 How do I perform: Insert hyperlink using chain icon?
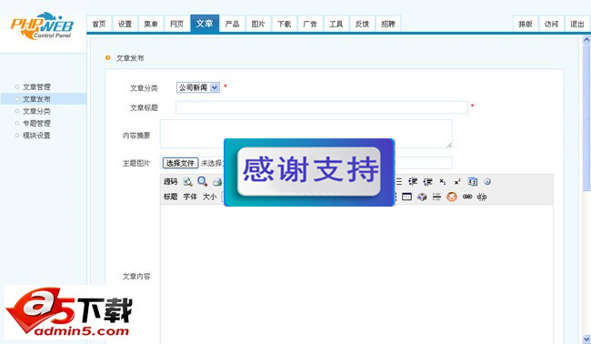tap(467, 197)
